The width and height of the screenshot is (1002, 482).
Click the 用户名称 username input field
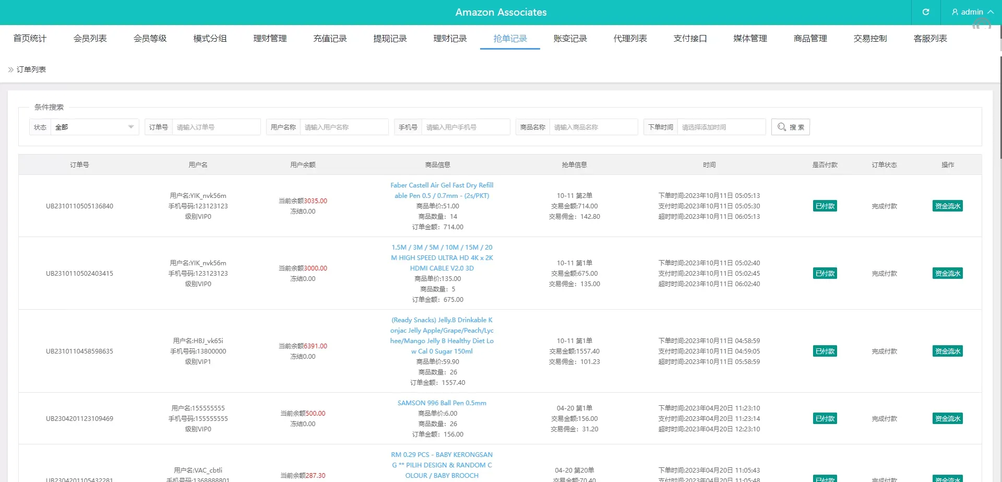point(344,127)
